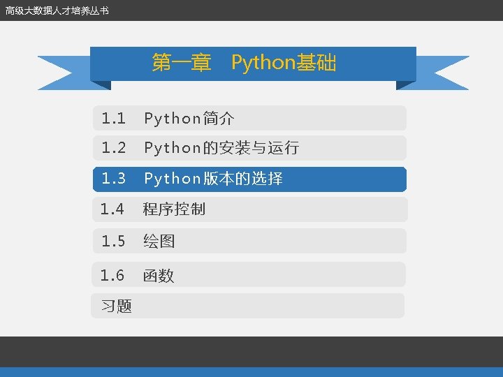Click the header text 高级大数据人才培养丛书
Image resolution: width=503 pixels, height=377 pixels.
(x=57, y=10)
